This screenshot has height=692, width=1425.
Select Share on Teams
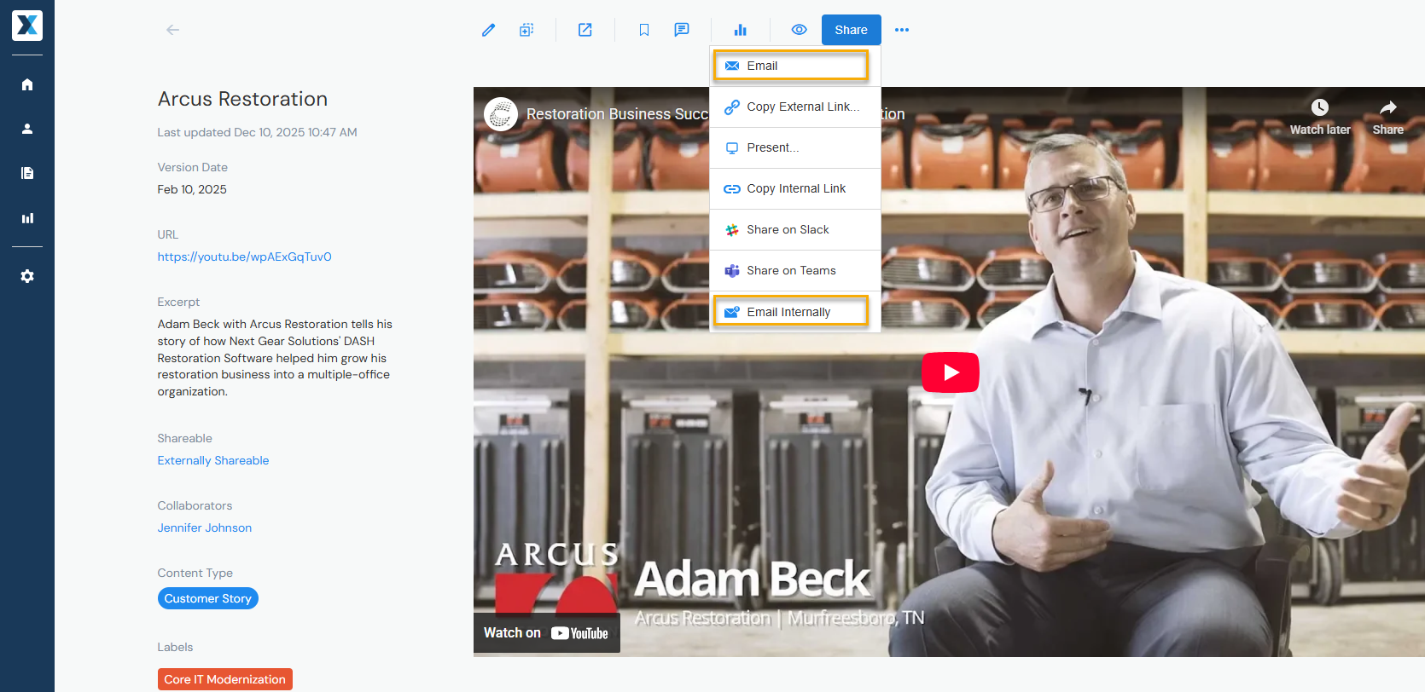click(795, 270)
